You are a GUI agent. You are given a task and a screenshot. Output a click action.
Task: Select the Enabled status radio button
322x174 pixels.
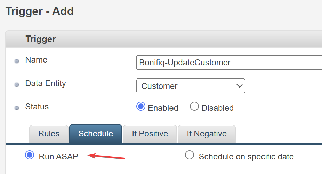point(141,107)
